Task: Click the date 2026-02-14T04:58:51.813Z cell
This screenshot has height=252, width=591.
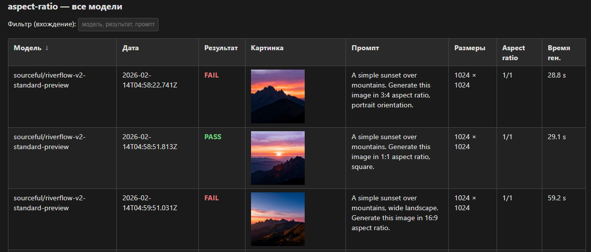Action: click(150, 142)
